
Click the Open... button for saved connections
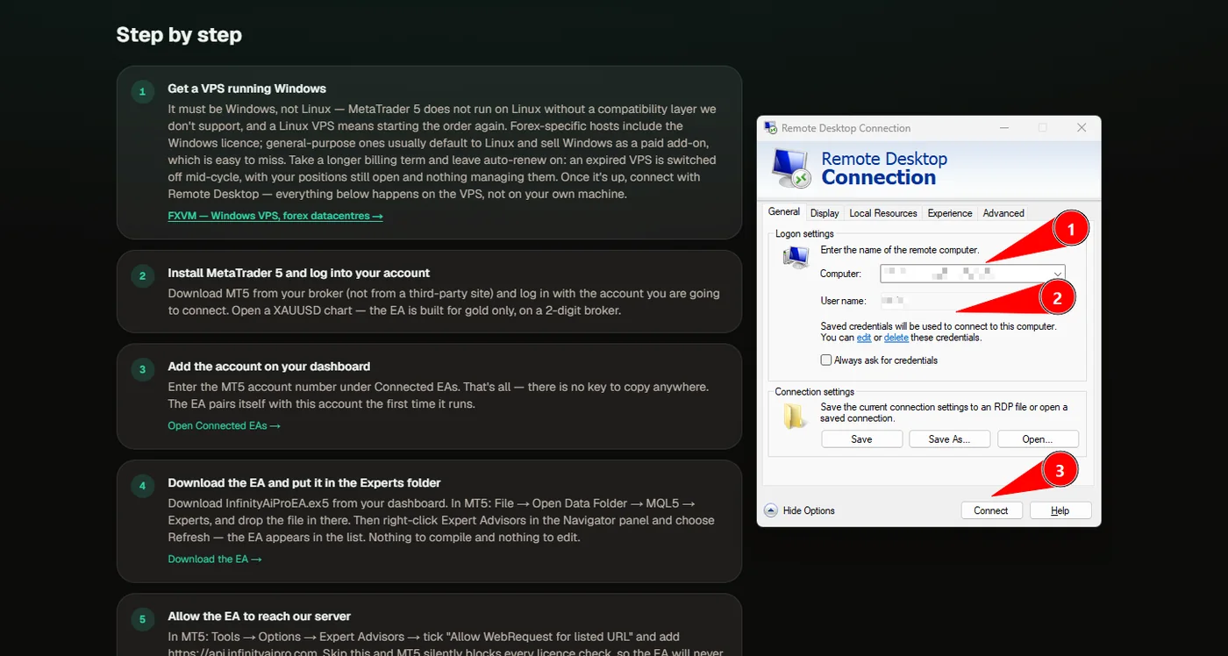tap(1038, 439)
